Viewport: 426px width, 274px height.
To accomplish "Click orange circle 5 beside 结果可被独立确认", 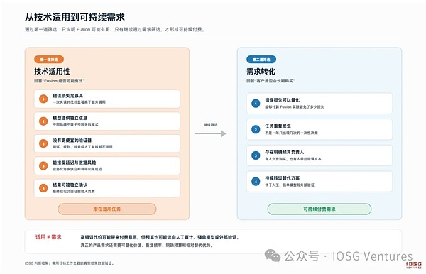I will (43, 188).
